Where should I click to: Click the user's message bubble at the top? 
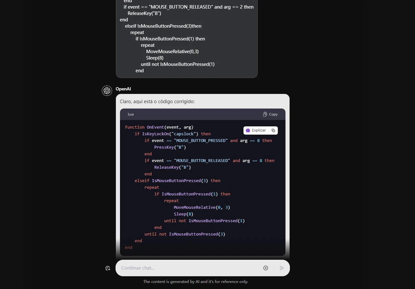click(186, 38)
